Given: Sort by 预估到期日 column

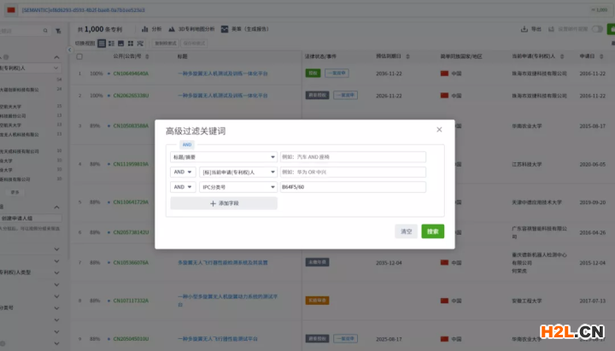Looking at the screenshot, I should pyautogui.click(x=407, y=56).
